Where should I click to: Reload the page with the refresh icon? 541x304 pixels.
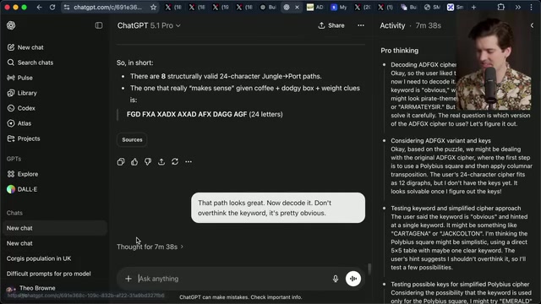tap(52, 8)
